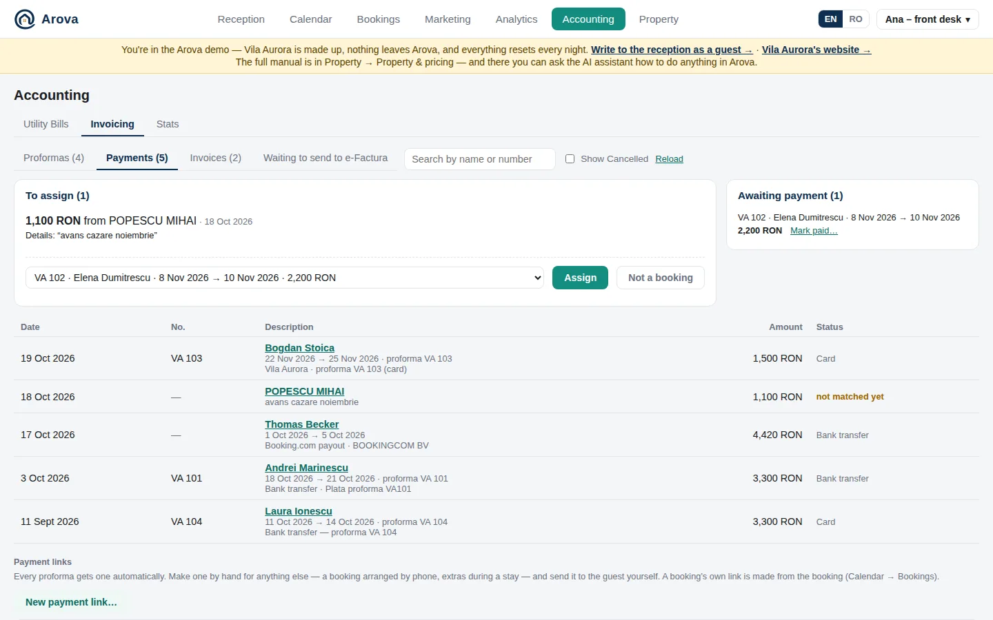Open guest Bogdan Stoica's payment
993x620 pixels.
[x=299, y=348]
